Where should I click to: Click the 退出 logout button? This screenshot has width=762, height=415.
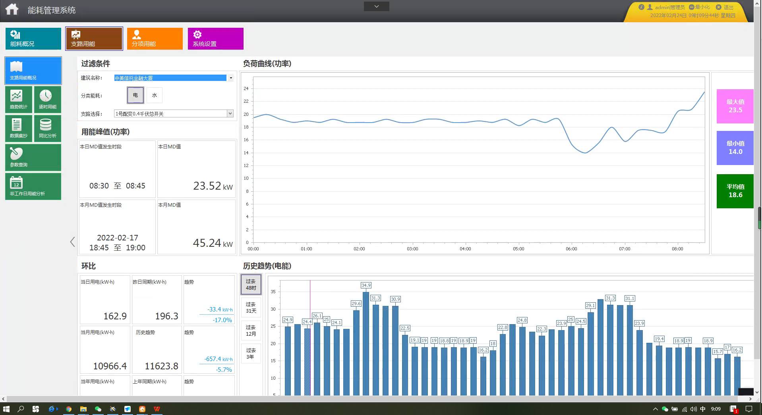pos(725,7)
